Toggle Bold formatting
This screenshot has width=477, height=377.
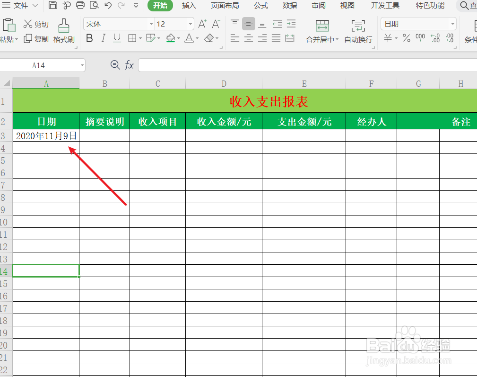[89, 38]
